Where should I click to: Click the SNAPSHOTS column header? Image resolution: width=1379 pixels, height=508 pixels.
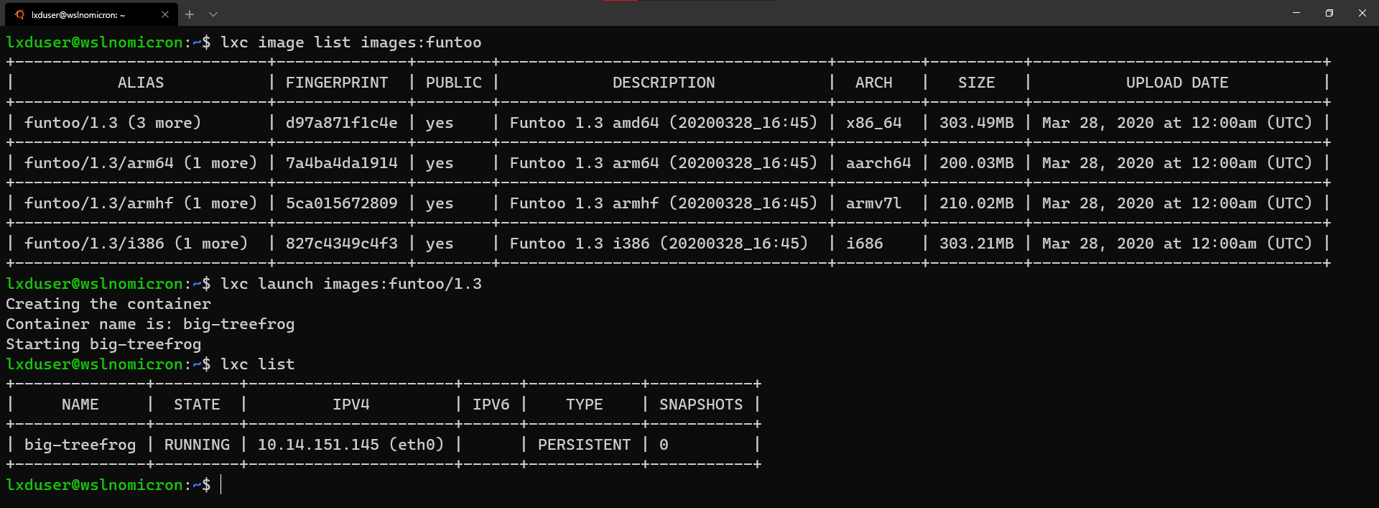[x=701, y=405]
